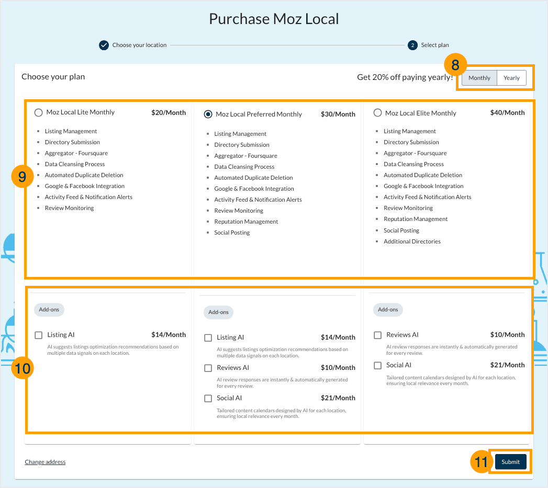Switch to Monthly billing
Image resolution: width=548 pixels, height=488 pixels.
point(479,77)
